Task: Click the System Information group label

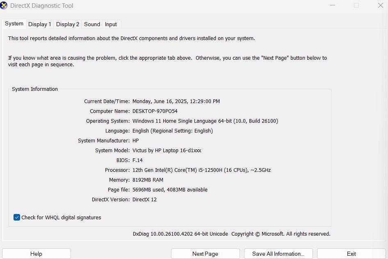Action: [34, 89]
